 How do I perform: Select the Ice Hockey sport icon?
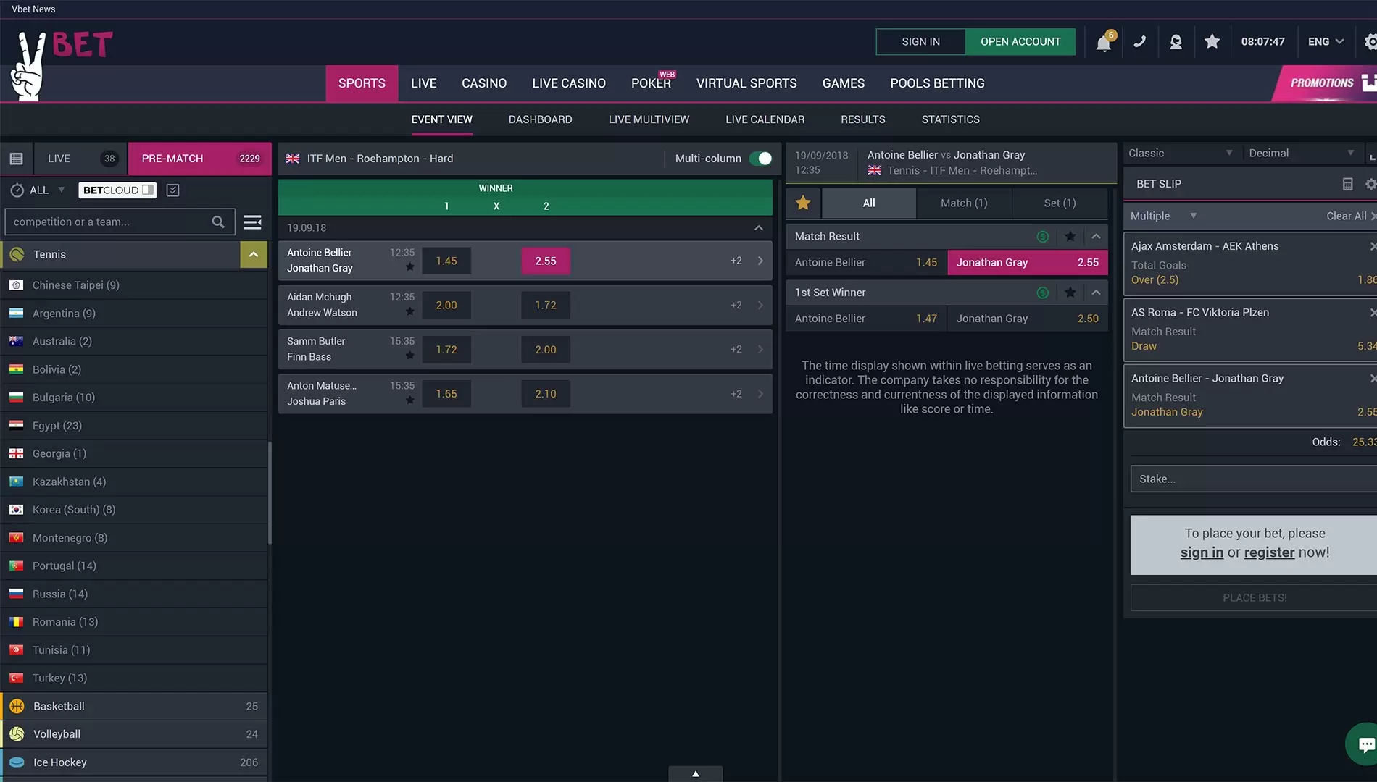17,762
